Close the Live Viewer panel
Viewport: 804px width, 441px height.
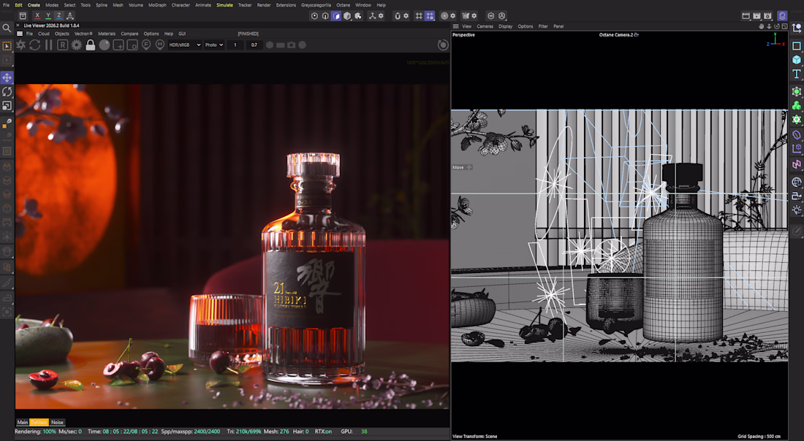click(x=18, y=25)
